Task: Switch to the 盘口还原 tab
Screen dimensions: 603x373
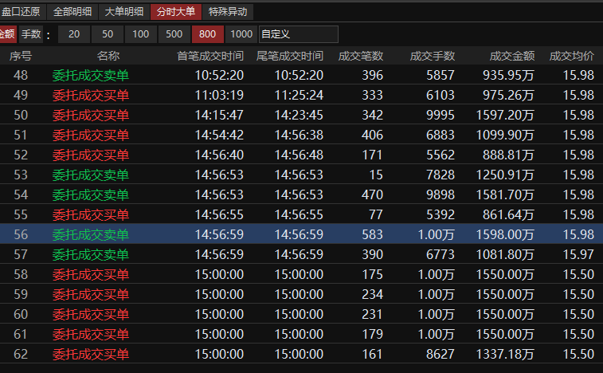Action: [22, 12]
